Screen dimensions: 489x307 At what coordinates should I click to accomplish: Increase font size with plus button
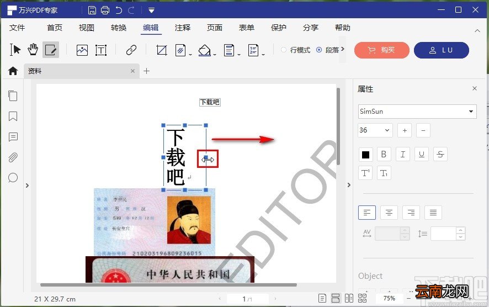point(405,130)
